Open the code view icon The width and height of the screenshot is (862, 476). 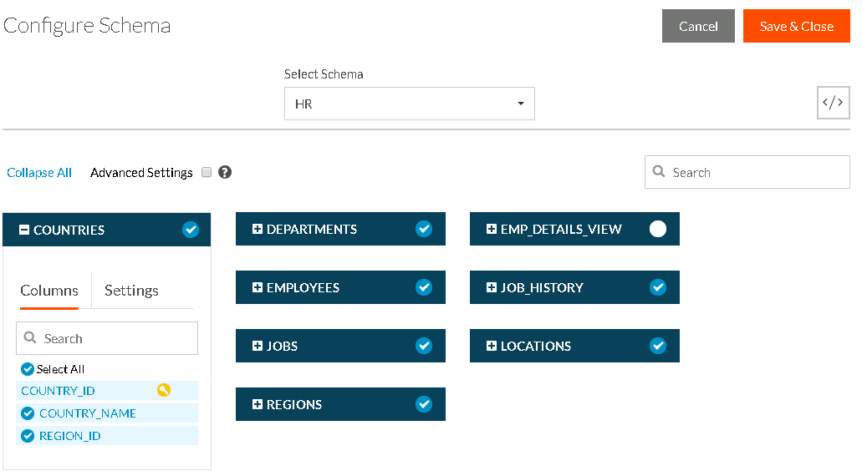pyautogui.click(x=833, y=104)
